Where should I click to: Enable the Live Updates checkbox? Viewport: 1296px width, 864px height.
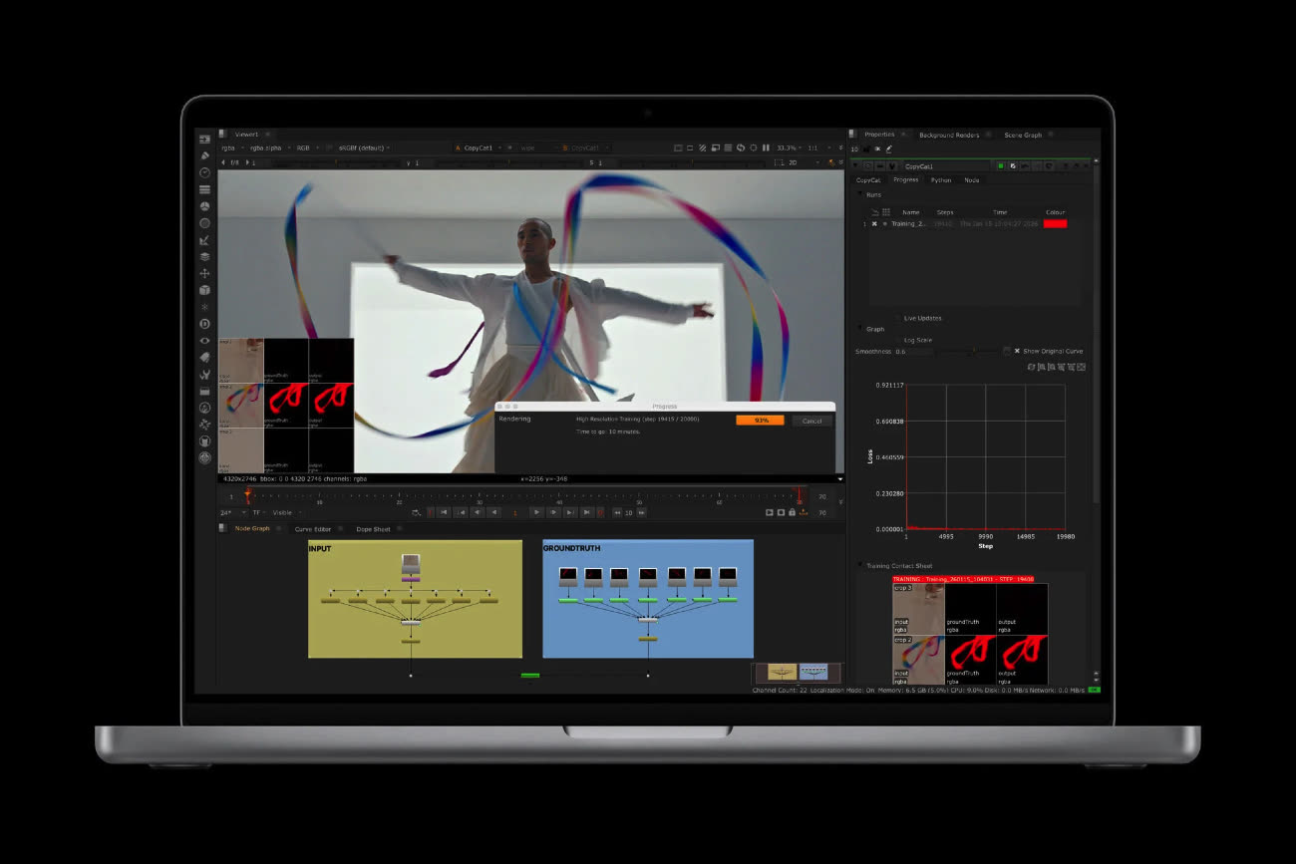pyautogui.click(x=895, y=318)
